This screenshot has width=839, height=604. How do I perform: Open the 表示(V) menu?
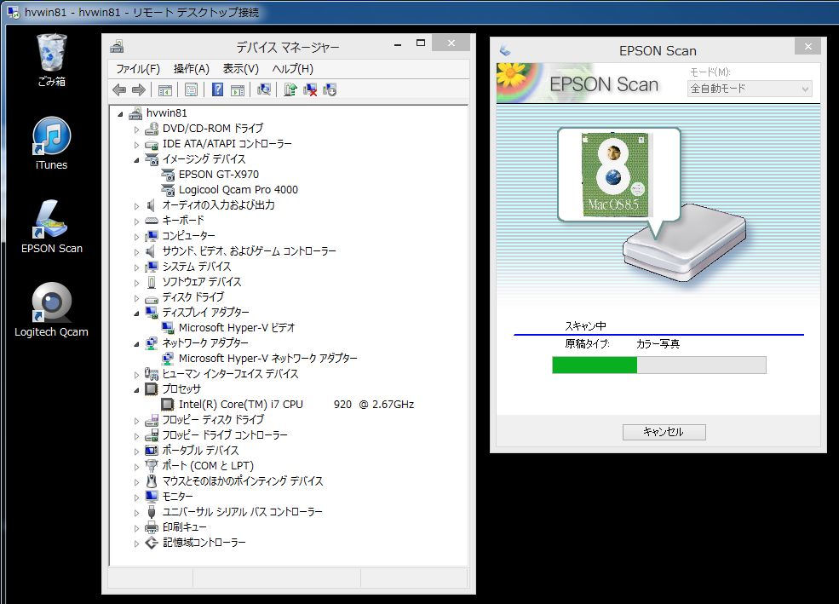(241, 69)
